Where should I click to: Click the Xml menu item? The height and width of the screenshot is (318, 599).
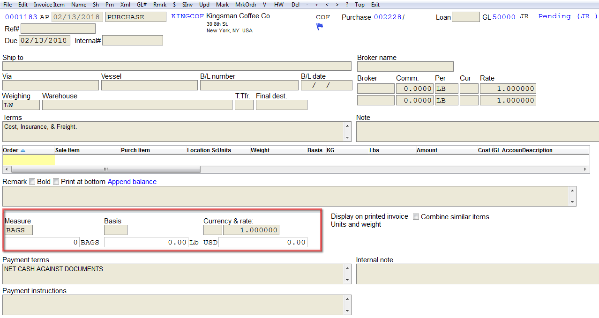click(125, 5)
